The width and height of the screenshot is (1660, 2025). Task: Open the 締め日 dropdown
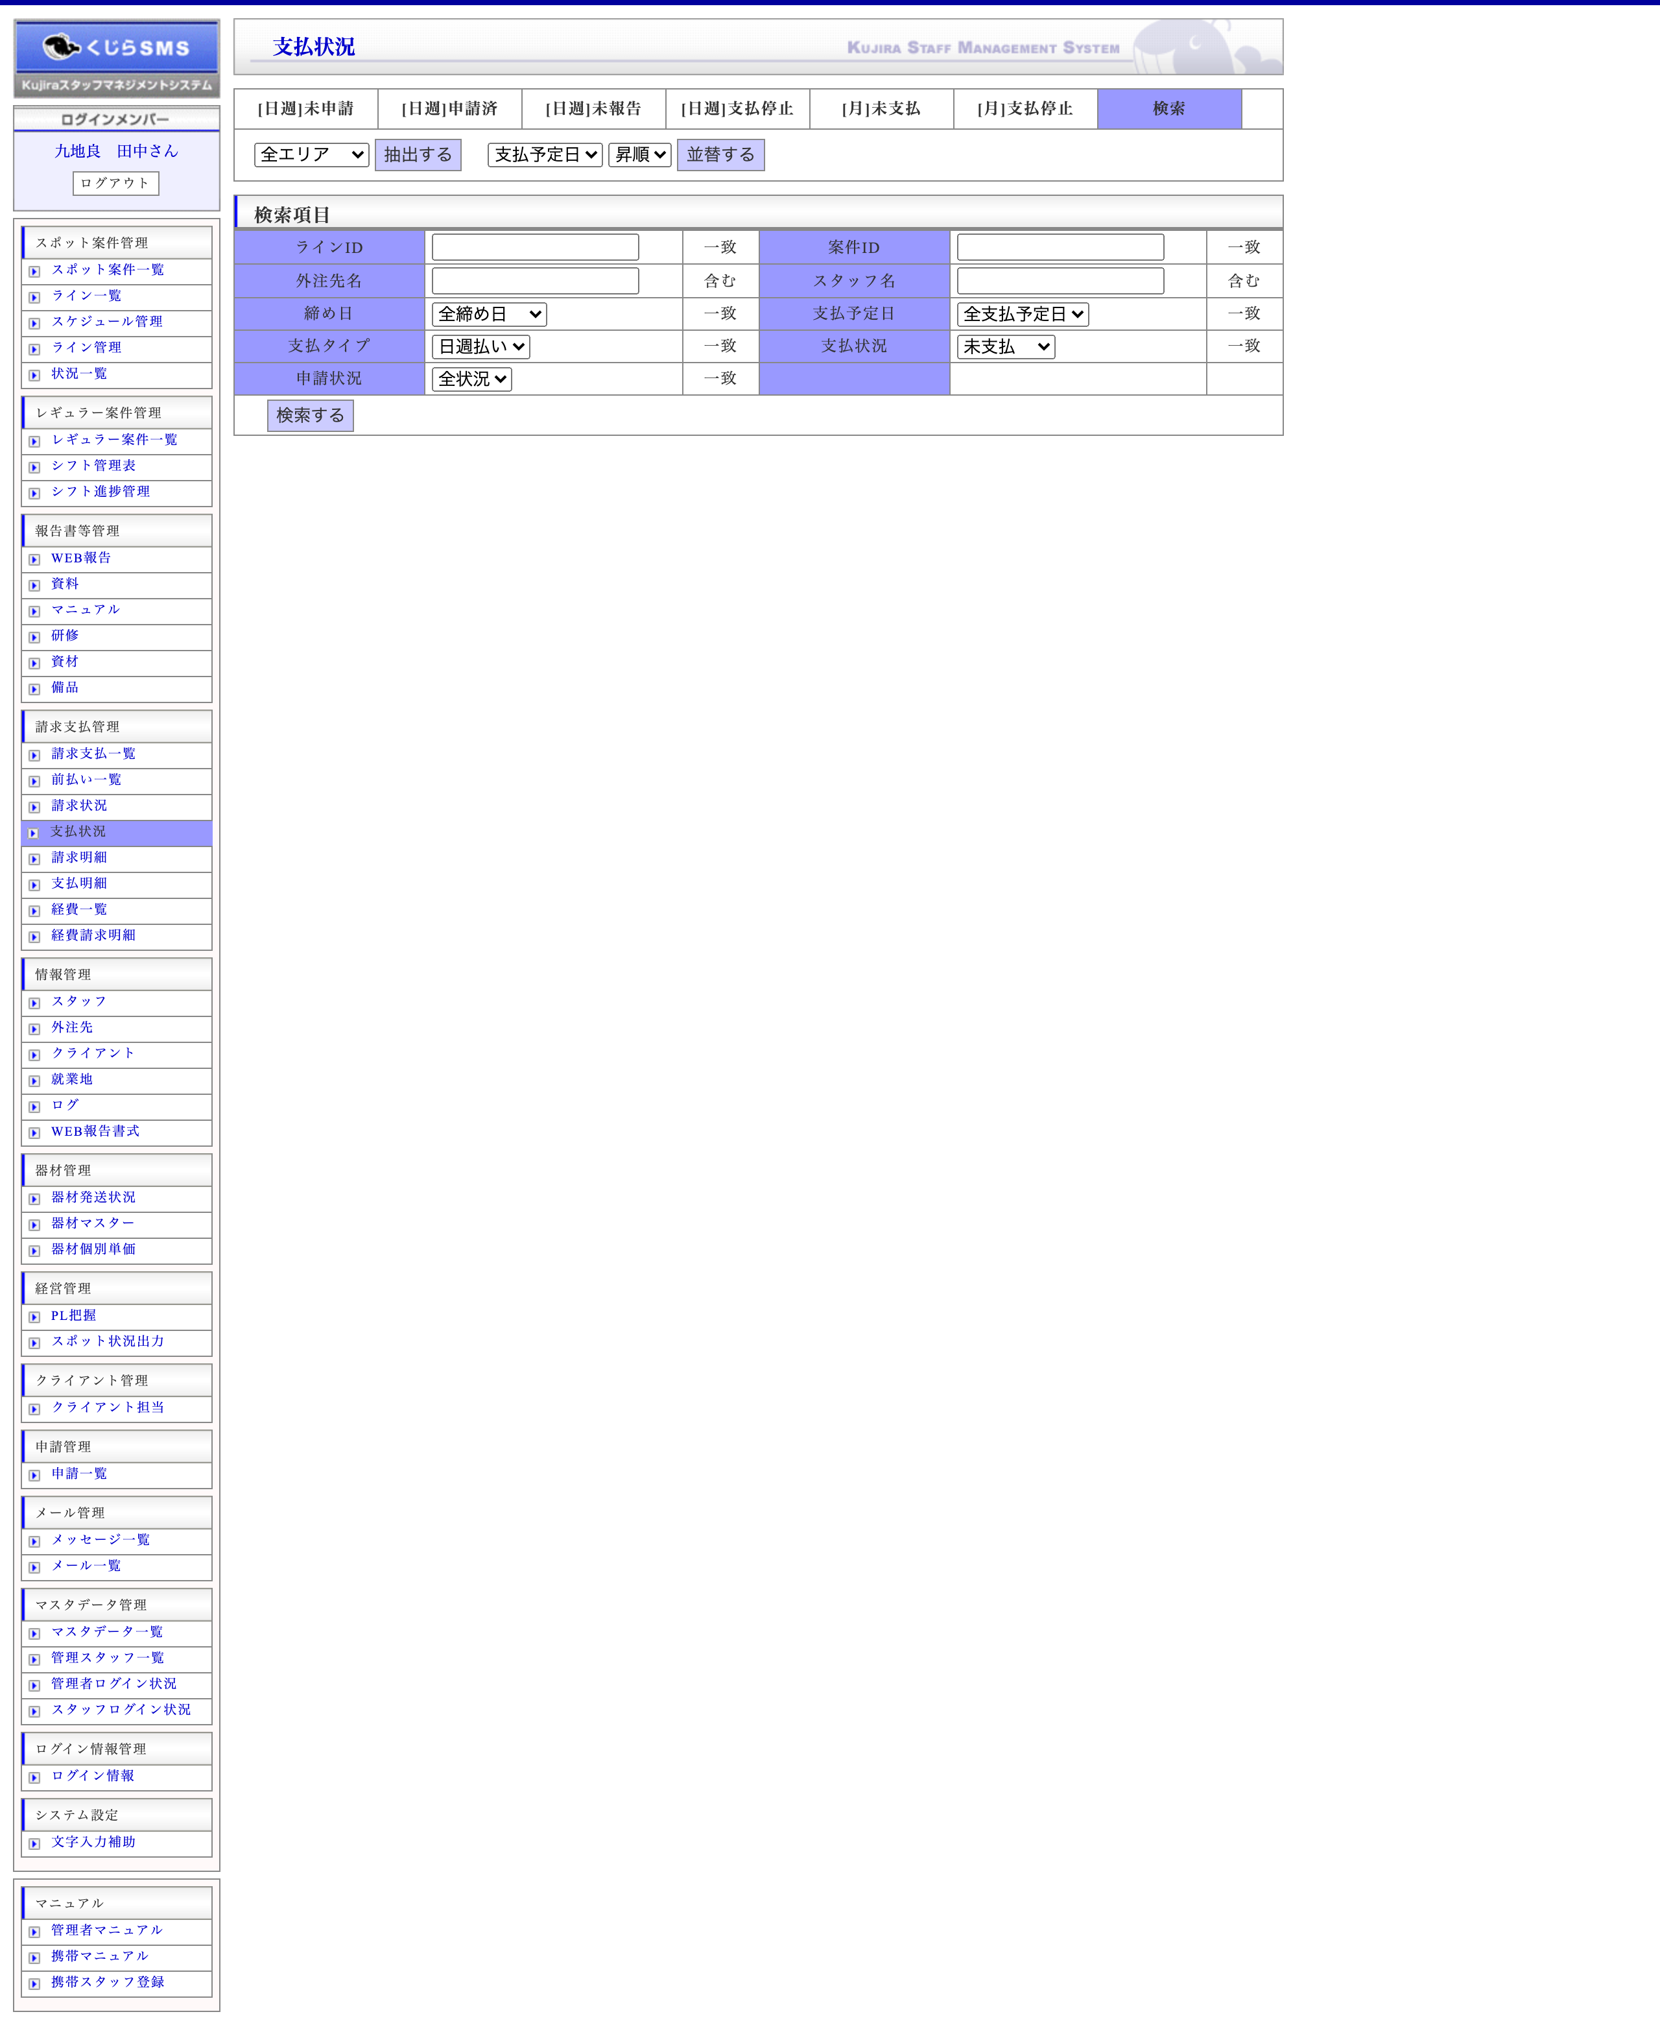[x=489, y=314]
